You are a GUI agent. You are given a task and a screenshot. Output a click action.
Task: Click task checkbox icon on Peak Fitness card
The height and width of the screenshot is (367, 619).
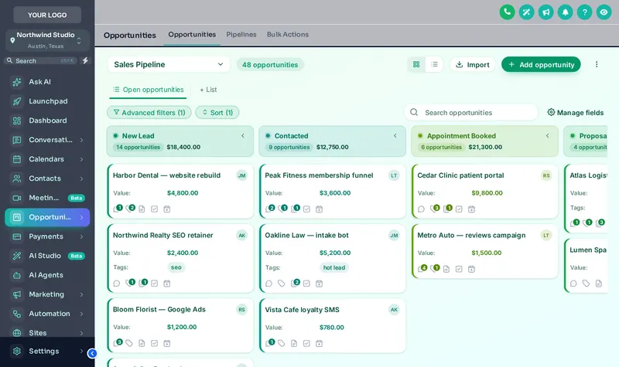tap(306, 209)
